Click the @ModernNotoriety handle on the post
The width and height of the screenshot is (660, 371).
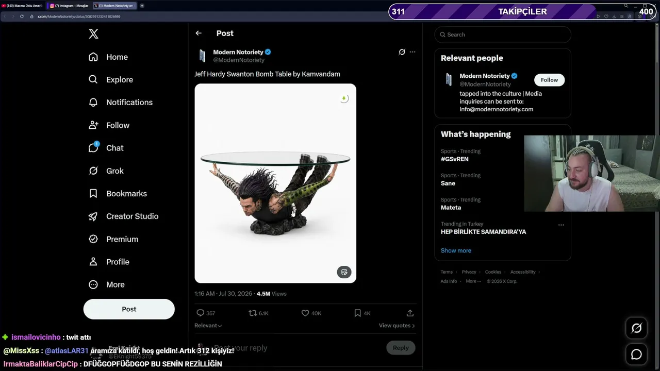pyautogui.click(x=239, y=60)
